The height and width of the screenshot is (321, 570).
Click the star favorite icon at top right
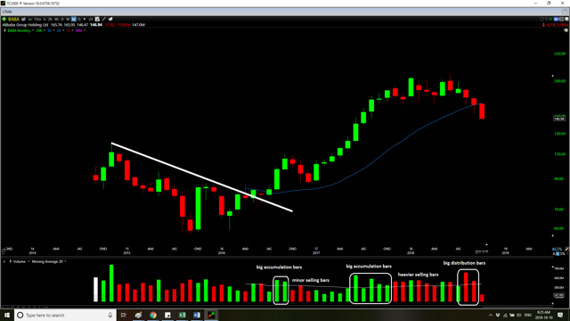tap(542, 19)
